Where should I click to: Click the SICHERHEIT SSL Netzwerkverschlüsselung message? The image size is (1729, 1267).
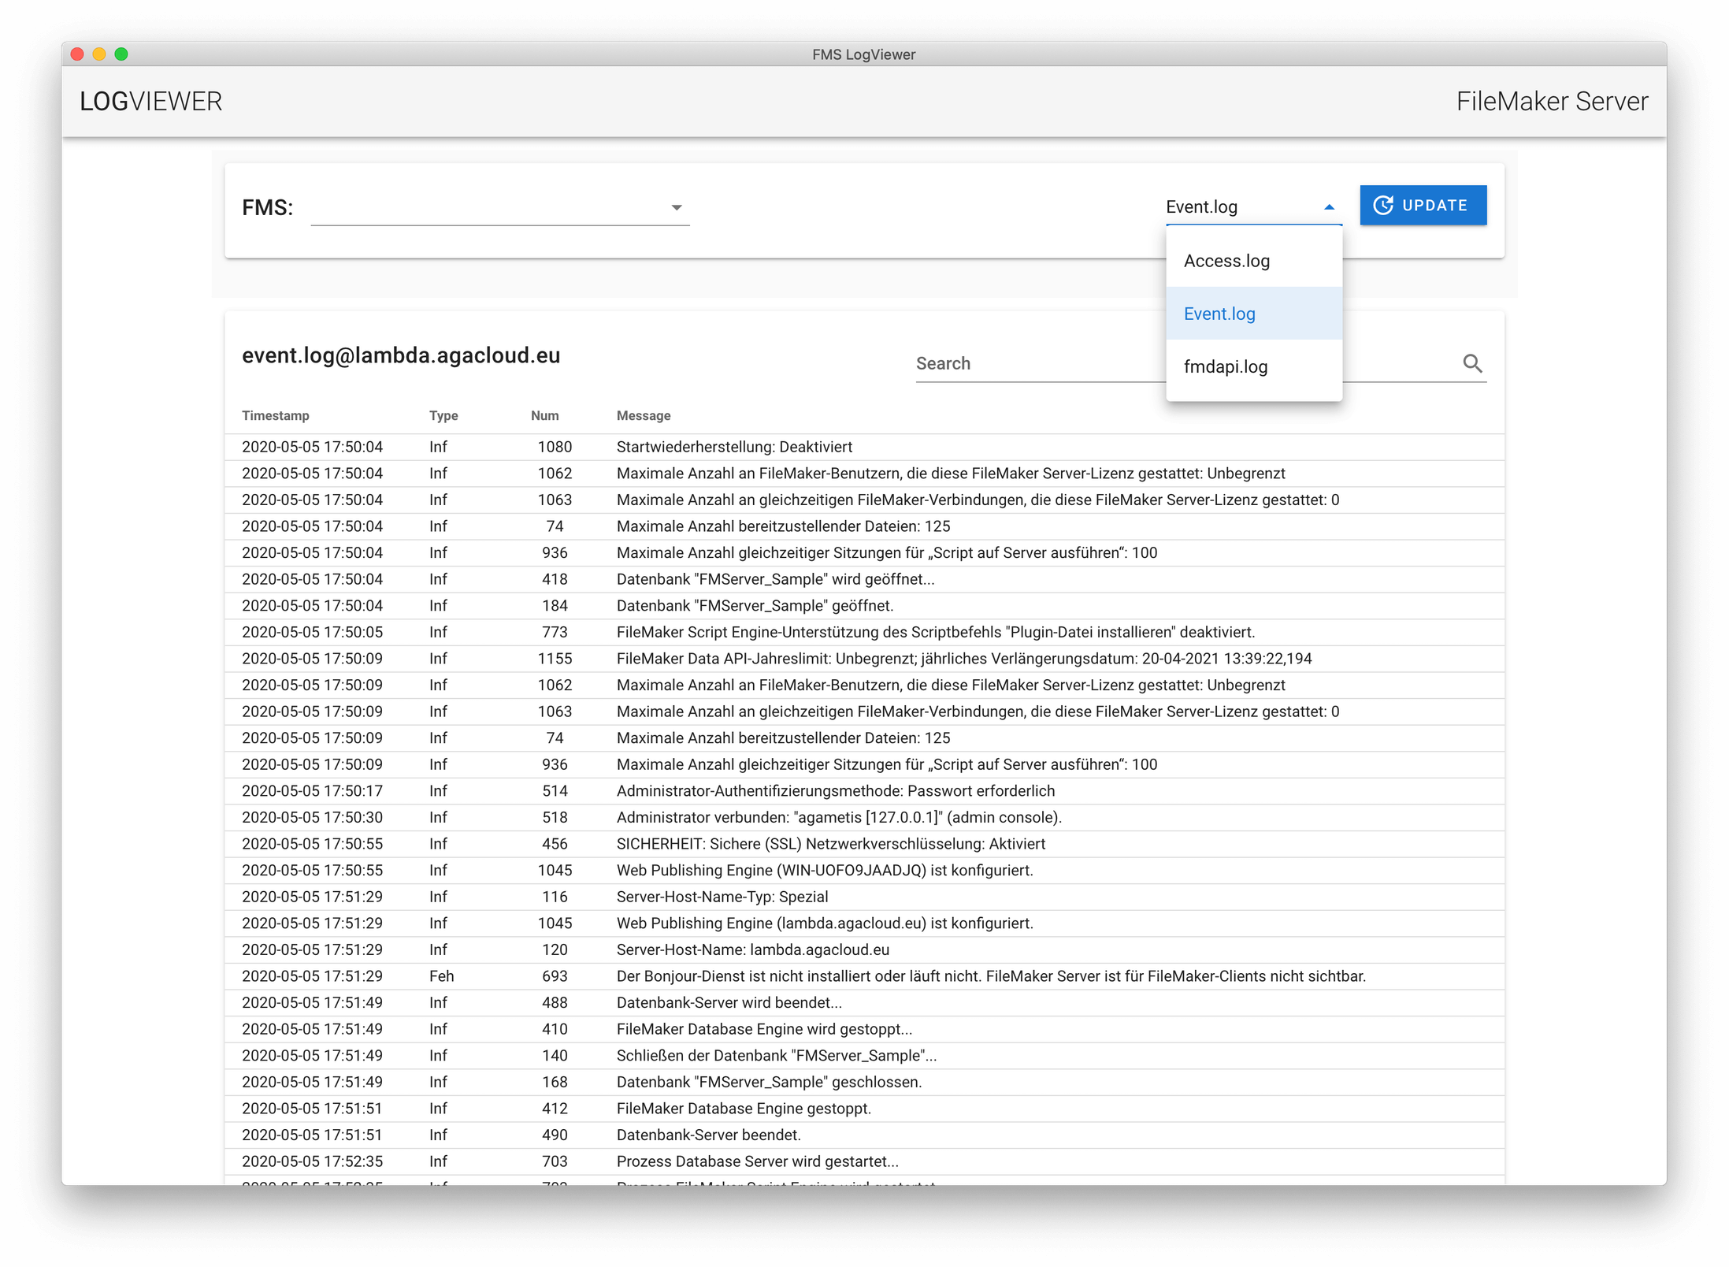[x=830, y=844]
